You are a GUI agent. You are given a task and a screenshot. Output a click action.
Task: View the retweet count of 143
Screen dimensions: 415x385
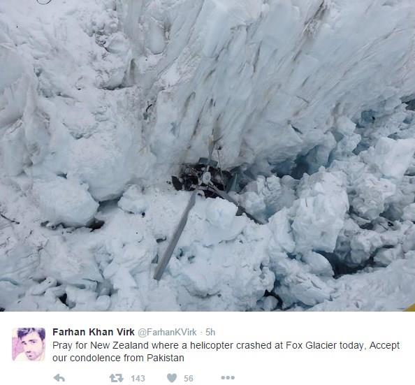tap(138, 378)
